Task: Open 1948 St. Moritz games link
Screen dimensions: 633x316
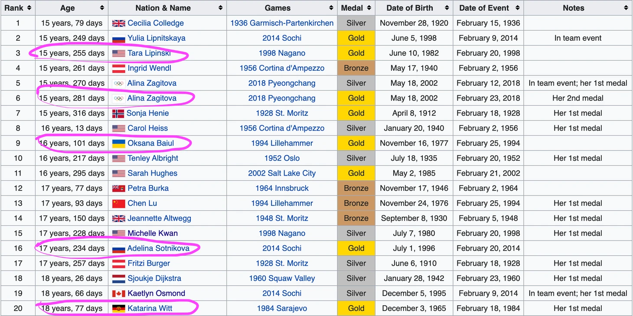Action: (x=282, y=218)
